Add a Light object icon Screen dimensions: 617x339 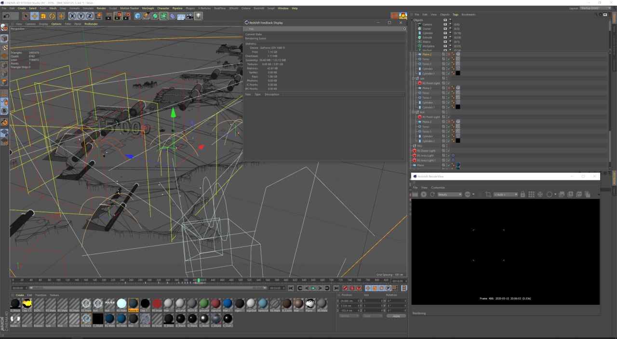198,16
